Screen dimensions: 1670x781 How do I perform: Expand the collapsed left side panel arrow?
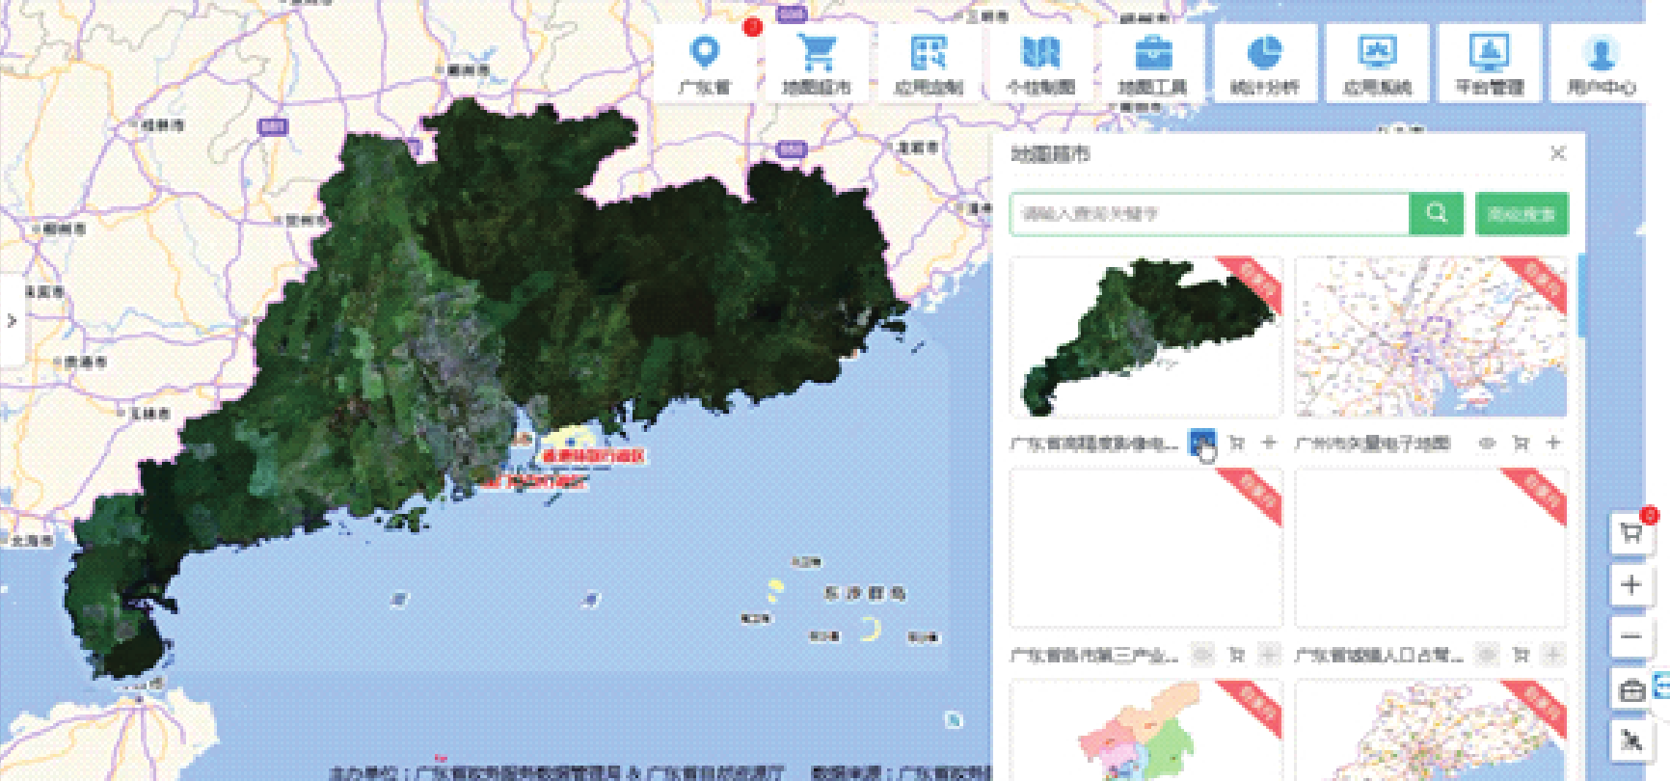pos(12,320)
